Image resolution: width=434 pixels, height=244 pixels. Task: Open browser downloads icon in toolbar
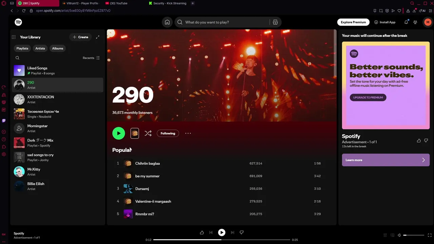click(x=414, y=11)
